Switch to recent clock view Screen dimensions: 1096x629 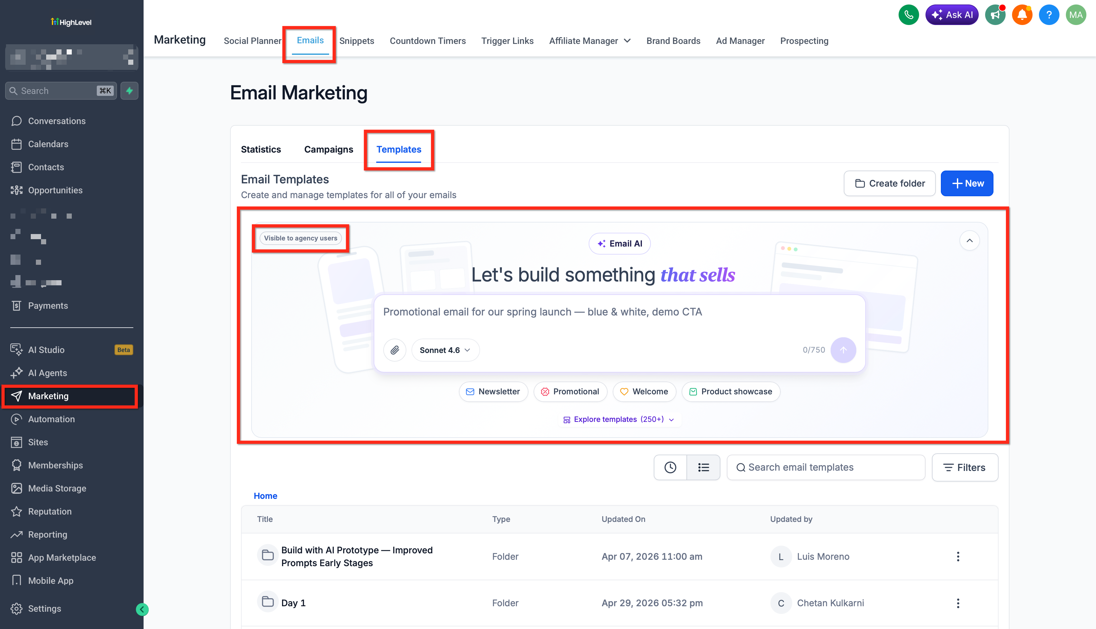coord(670,467)
